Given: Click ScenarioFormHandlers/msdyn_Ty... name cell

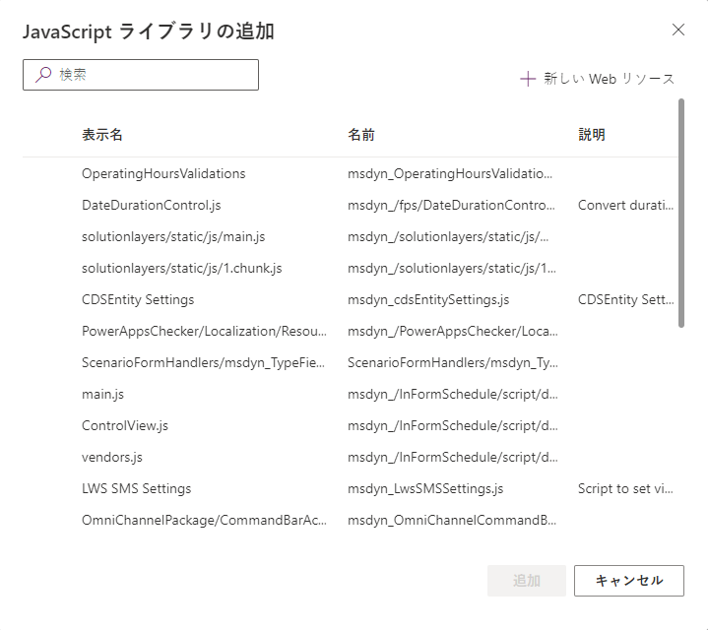Looking at the screenshot, I should tap(452, 363).
